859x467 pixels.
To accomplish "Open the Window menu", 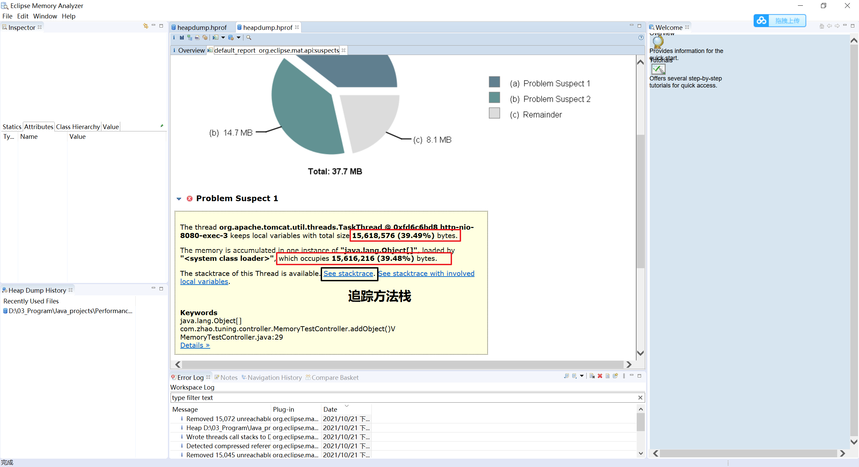I will pos(45,16).
